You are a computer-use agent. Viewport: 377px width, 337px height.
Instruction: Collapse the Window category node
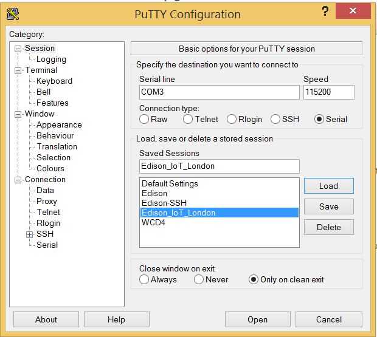[18, 114]
